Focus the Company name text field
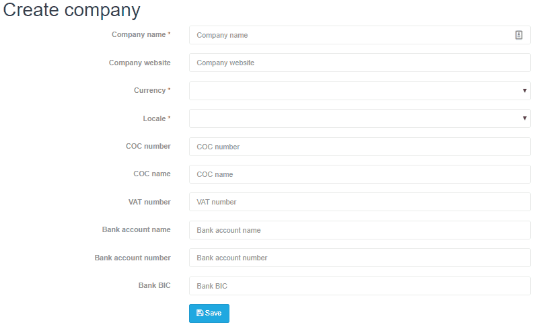543x333 pixels. click(359, 35)
